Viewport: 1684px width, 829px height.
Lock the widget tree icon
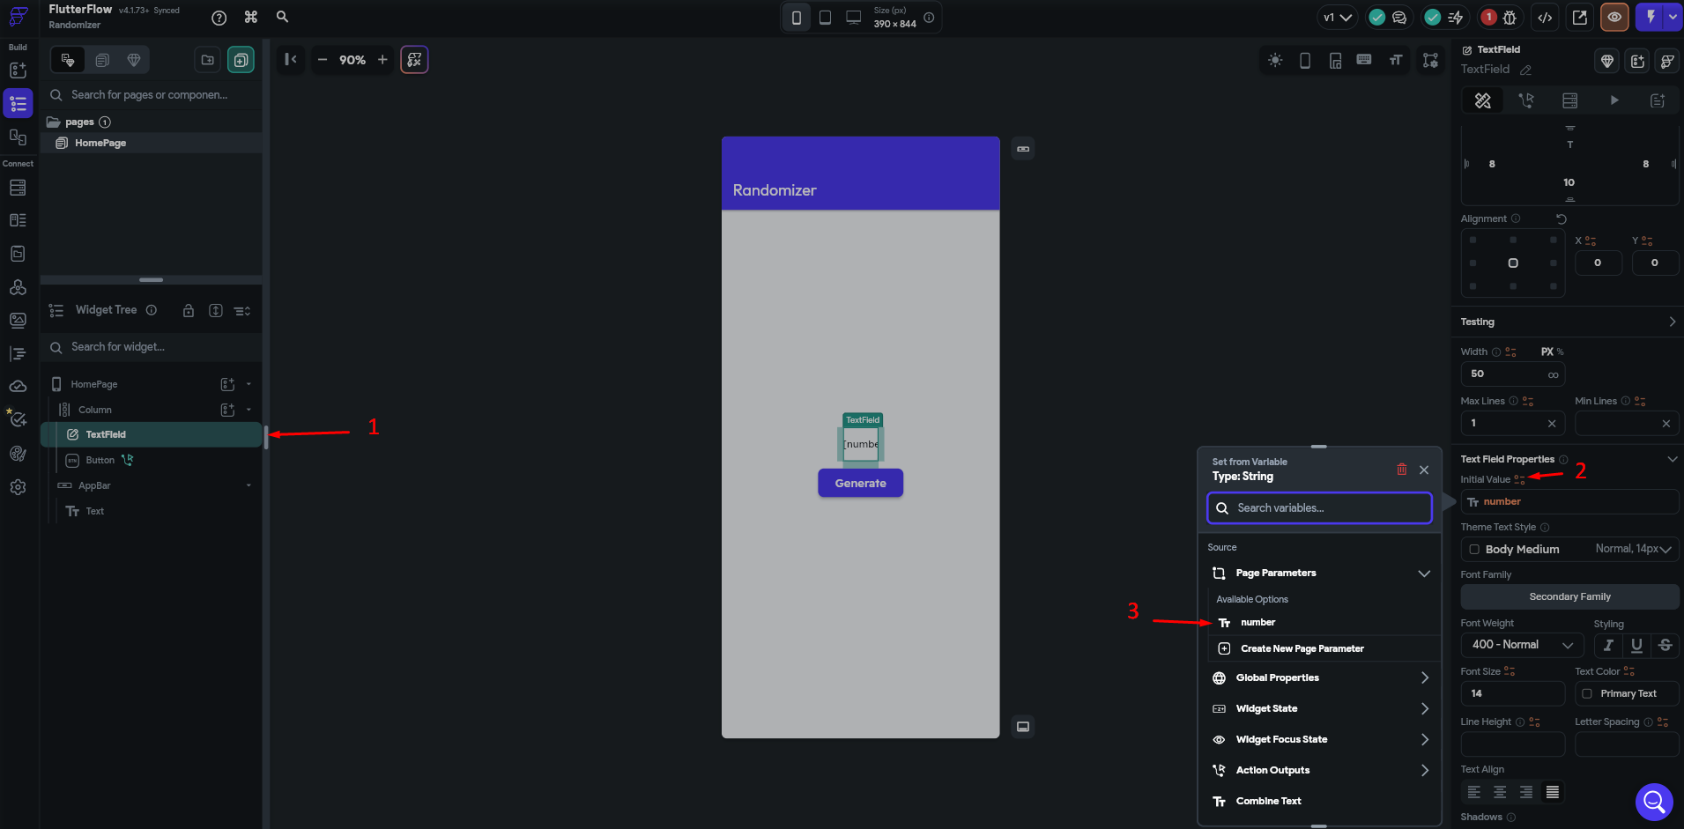[188, 310]
